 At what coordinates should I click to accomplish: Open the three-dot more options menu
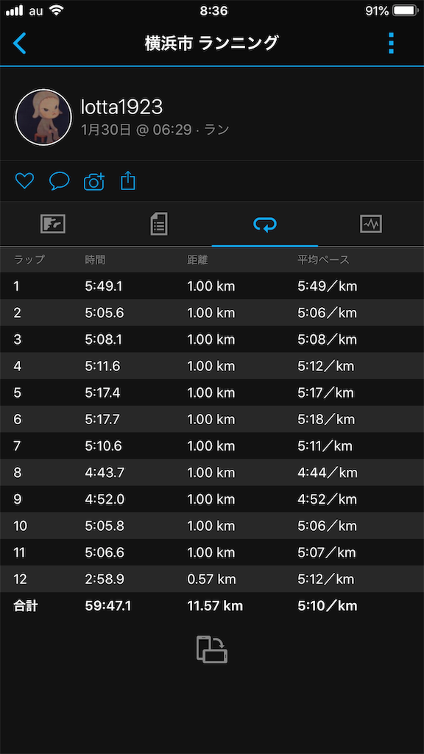coord(391,43)
